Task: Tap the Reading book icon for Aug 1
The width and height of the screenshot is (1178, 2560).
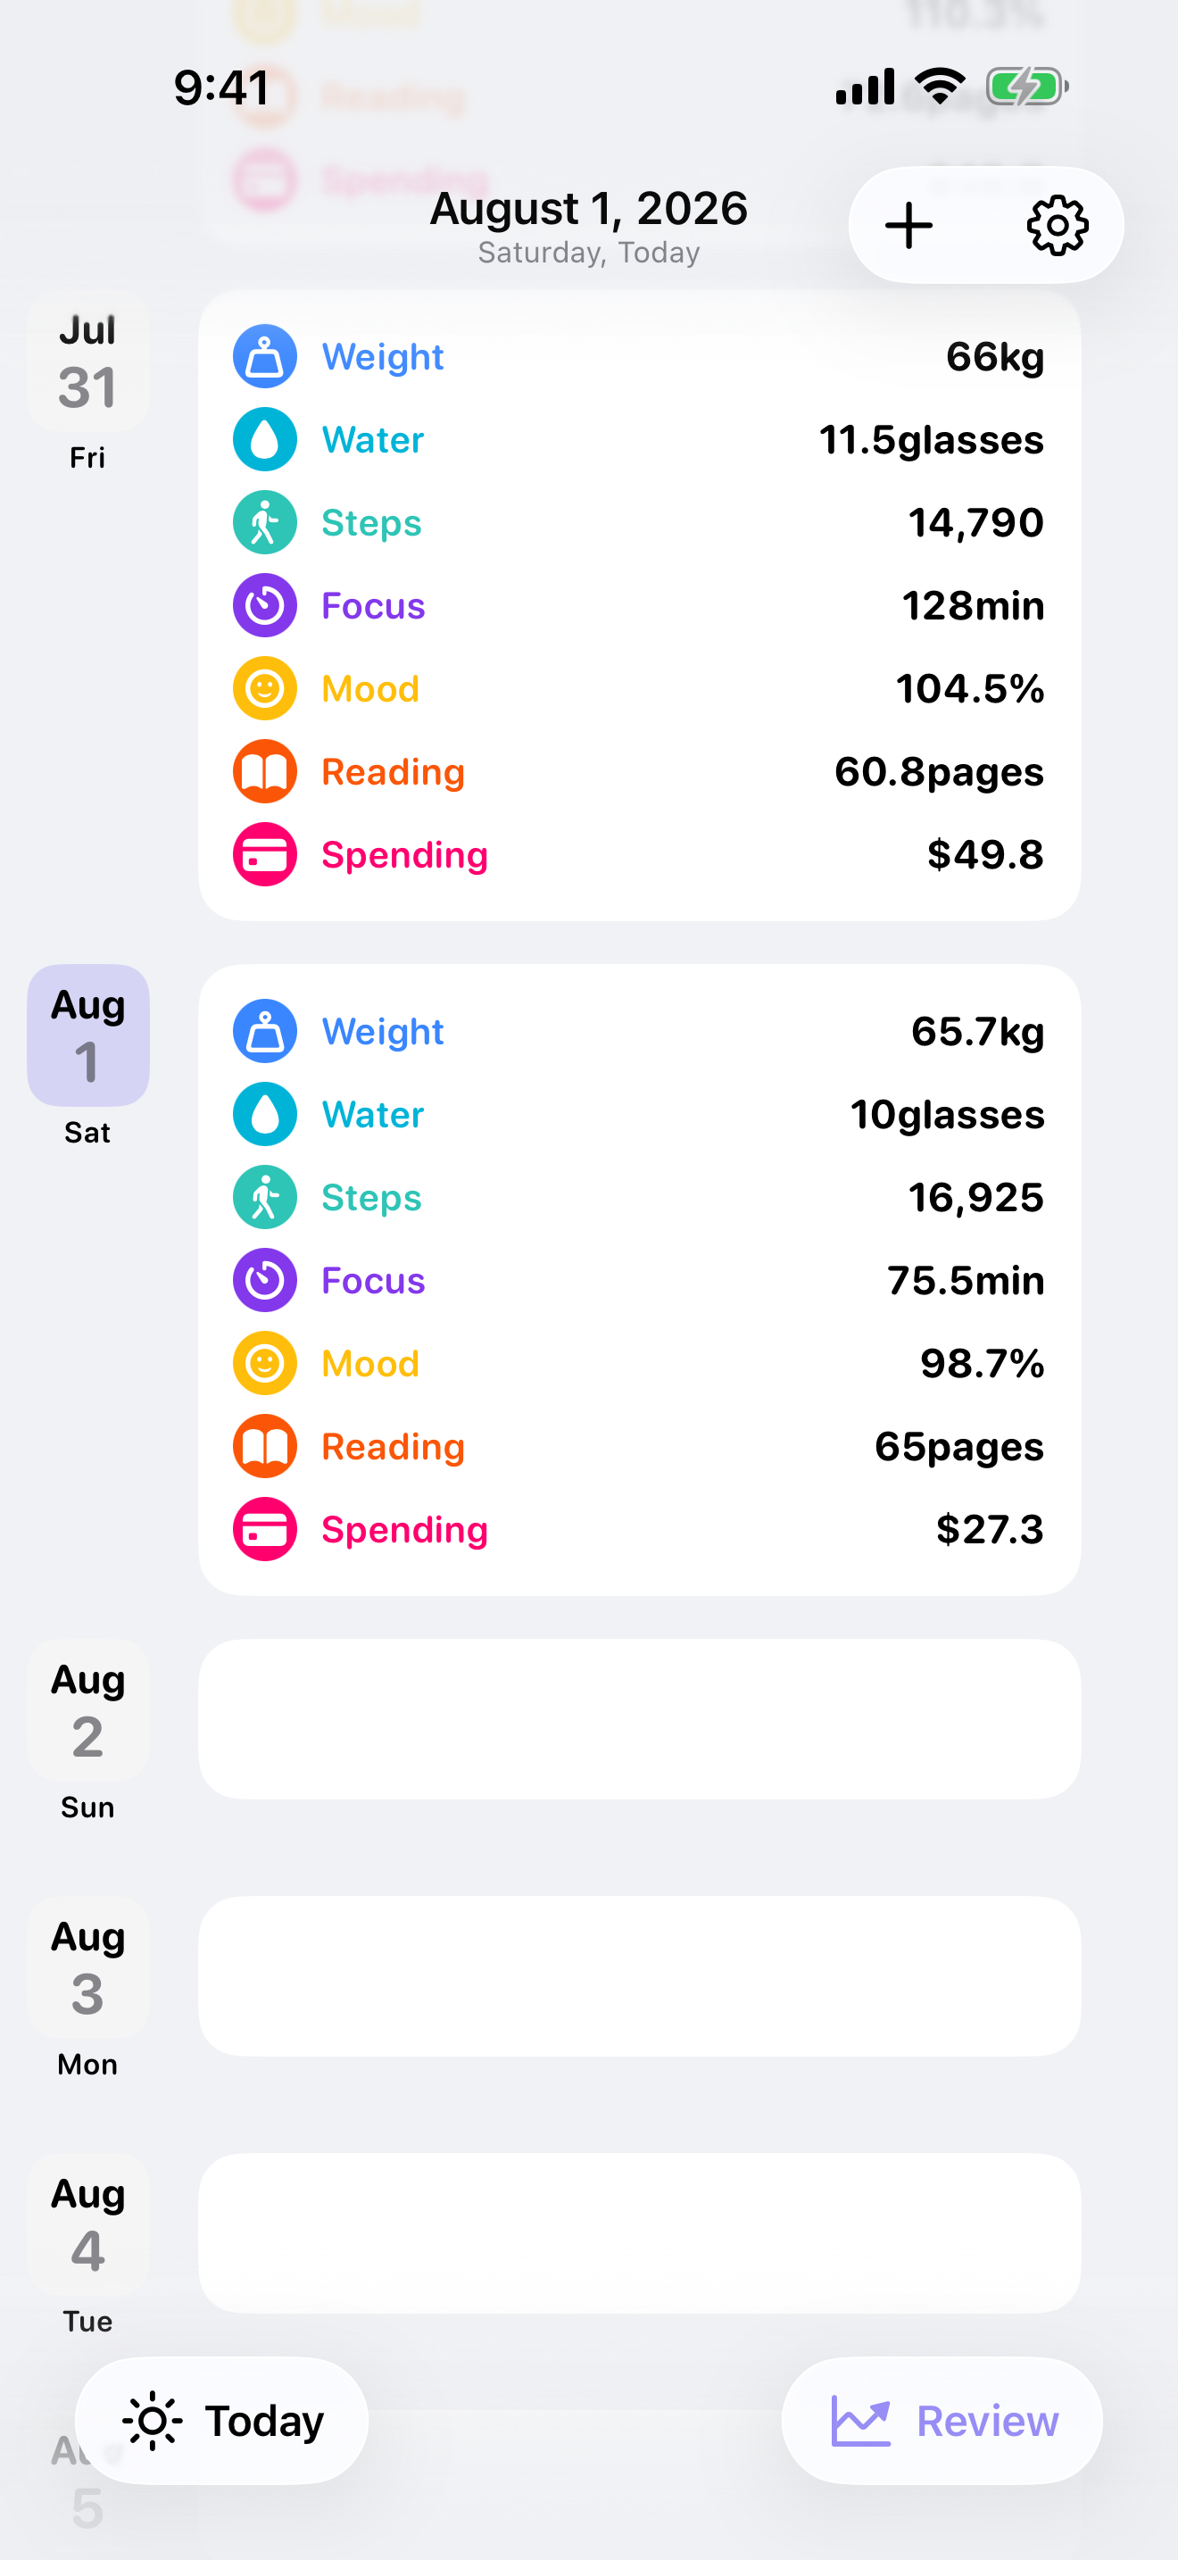Action: coord(264,1446)
